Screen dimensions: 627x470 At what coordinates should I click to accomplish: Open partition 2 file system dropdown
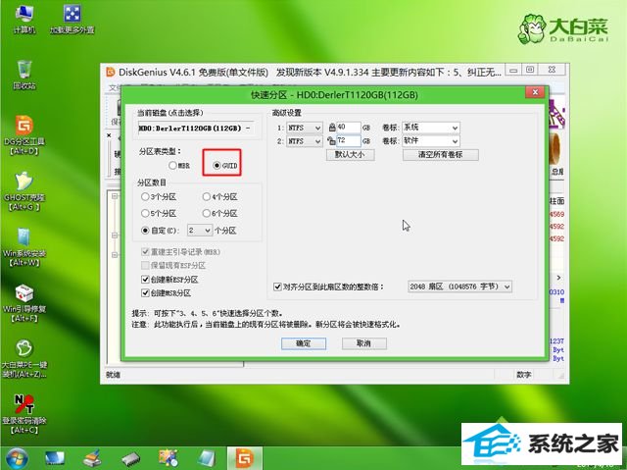coord(305,141)
